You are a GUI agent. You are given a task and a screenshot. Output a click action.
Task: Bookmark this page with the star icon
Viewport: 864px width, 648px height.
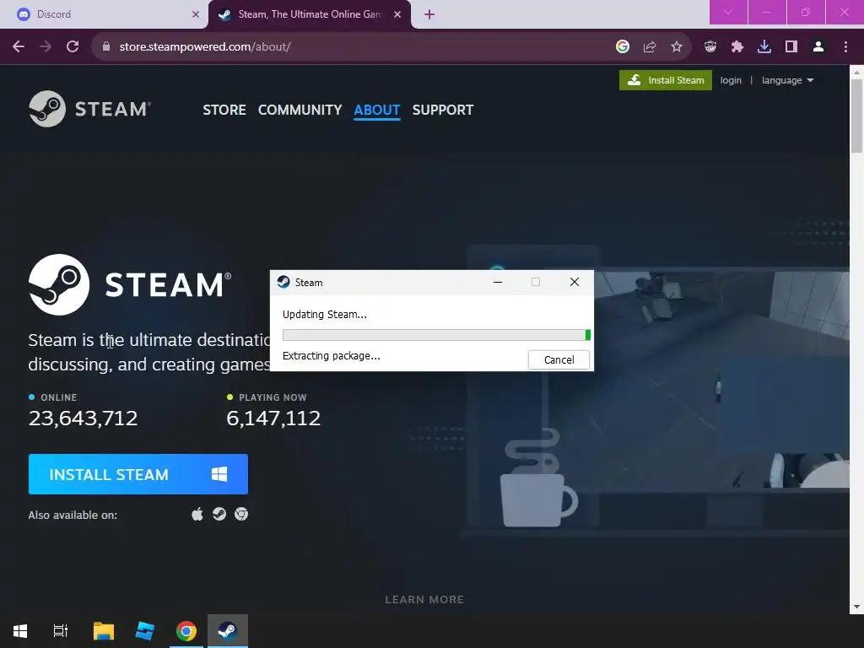(x=677, y=47)
